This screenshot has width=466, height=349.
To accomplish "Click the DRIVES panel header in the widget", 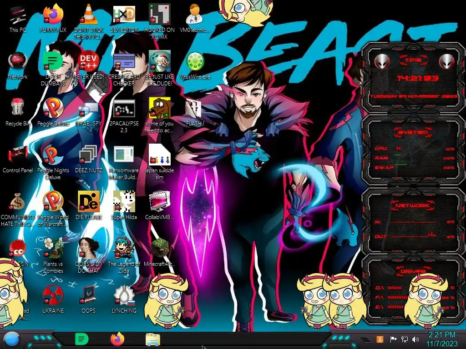I will click(x=413, y=271).
